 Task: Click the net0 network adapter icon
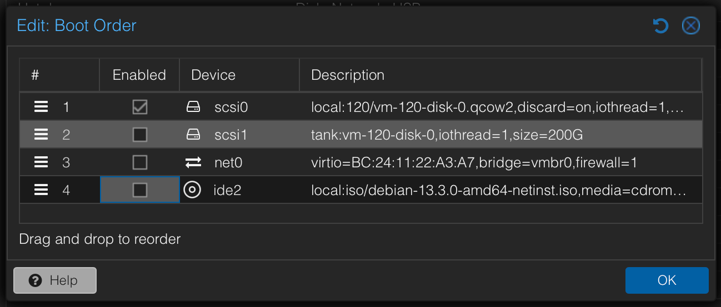coord(193,162)
